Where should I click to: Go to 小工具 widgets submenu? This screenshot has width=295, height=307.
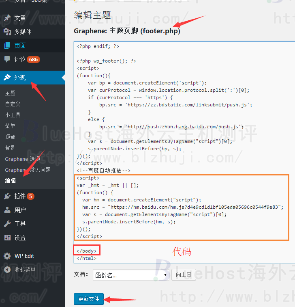point(13,115)
